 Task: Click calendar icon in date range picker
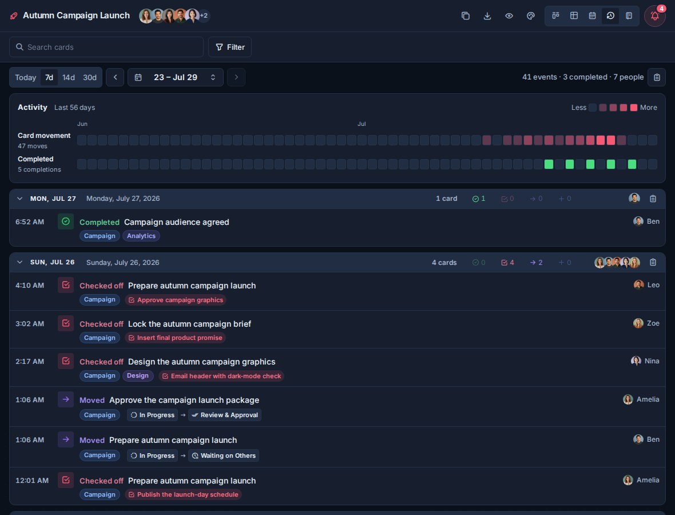point(138,77)
